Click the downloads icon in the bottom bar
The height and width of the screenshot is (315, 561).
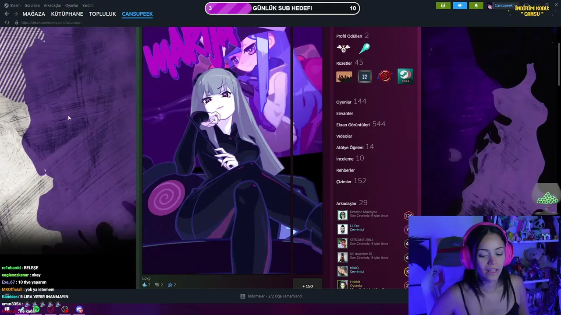[x=243, y=296]
